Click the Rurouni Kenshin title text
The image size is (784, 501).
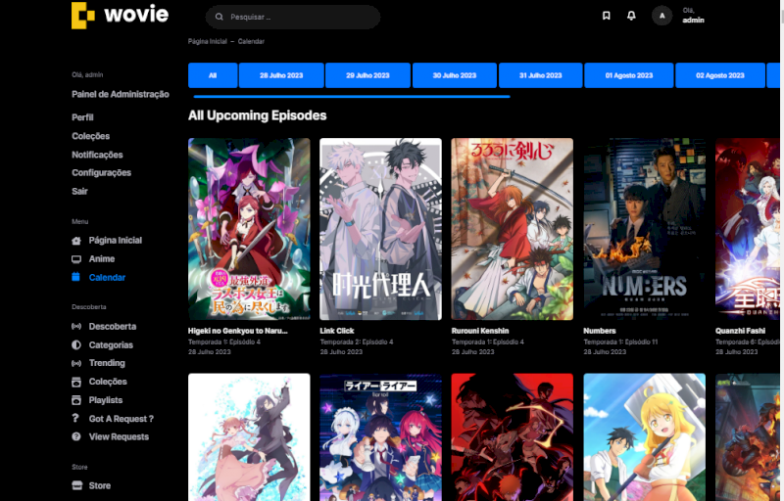pos(480,331)
